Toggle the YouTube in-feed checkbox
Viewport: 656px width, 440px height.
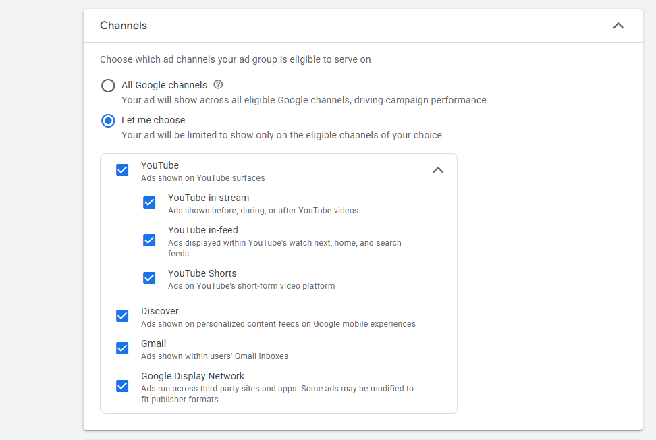click(x=149, y=240)
